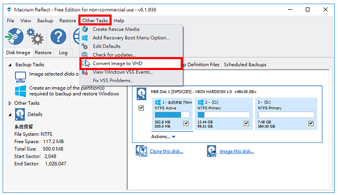
Task: Click the Image this disk... link
Action: point(237,151)
